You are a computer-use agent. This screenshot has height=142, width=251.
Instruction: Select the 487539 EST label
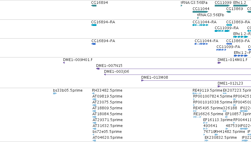(x=233, y=126)
